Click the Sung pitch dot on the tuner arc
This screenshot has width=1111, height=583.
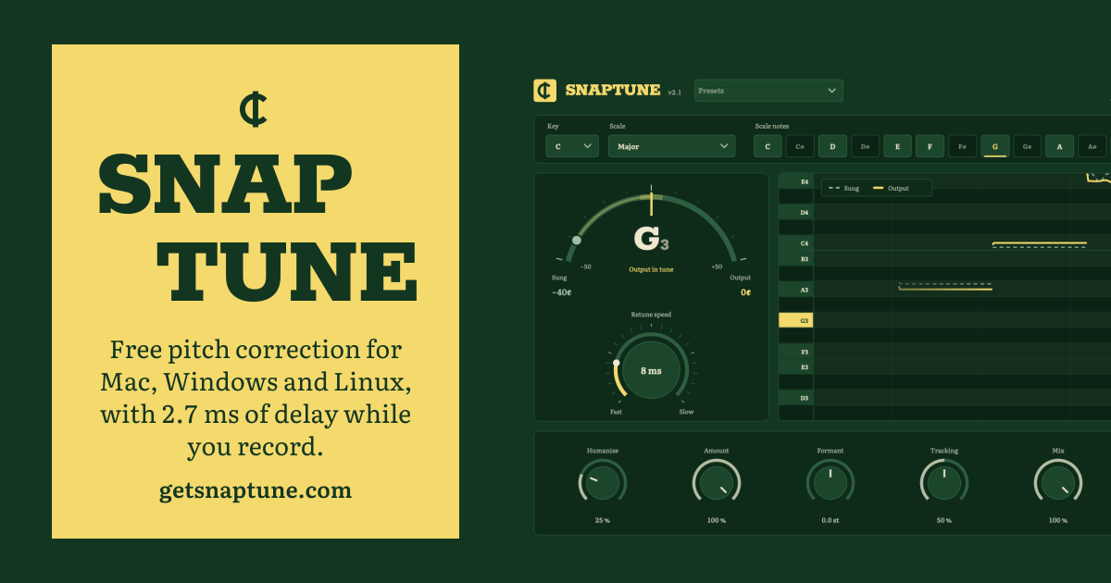tap(577, 240)
